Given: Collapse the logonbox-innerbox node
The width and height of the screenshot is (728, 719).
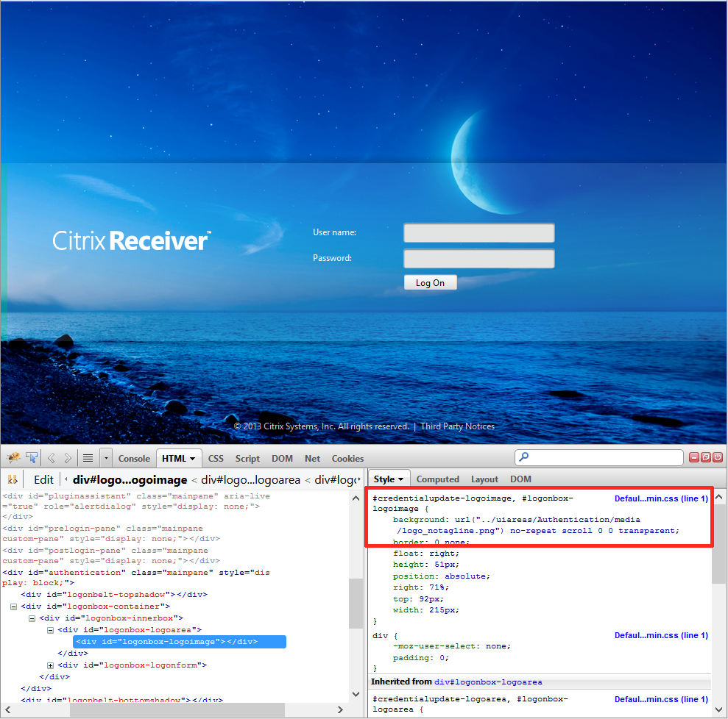Looking at the screenshot, I should click(32, 618).
